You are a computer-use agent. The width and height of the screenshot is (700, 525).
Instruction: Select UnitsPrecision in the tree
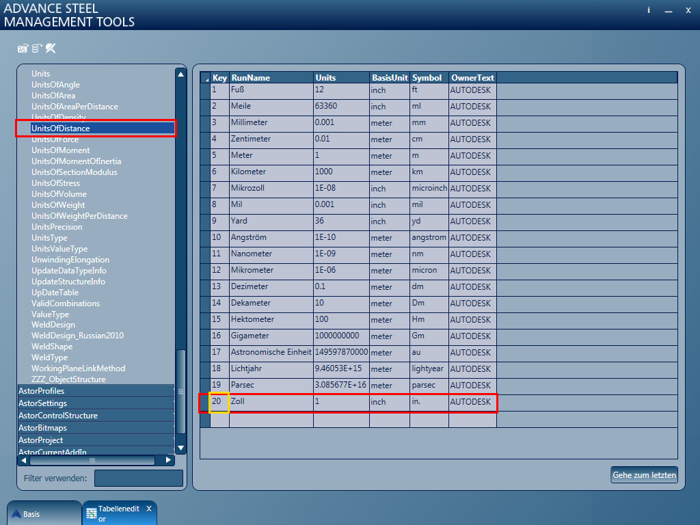coord(57,227)
